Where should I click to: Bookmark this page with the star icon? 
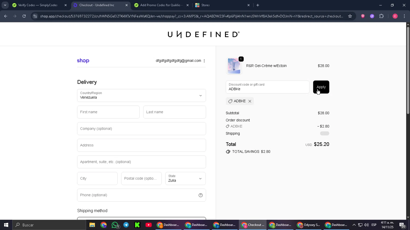coord(350,16)
